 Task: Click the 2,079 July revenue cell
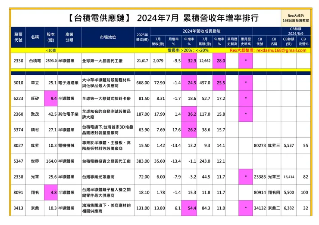coord(158,61)
